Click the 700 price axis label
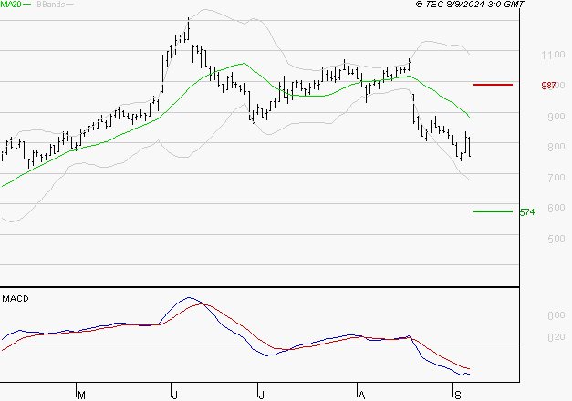This screenshot has width=572, height=401. point(556,178)
